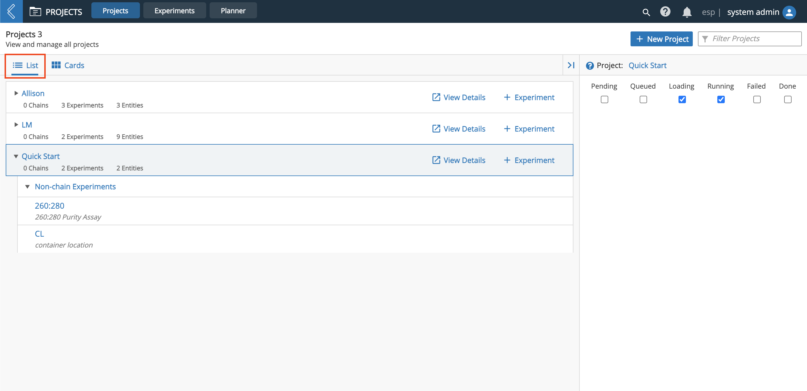Switch to the Planner top tab
The image size is (807, 391).
point(233,10)
